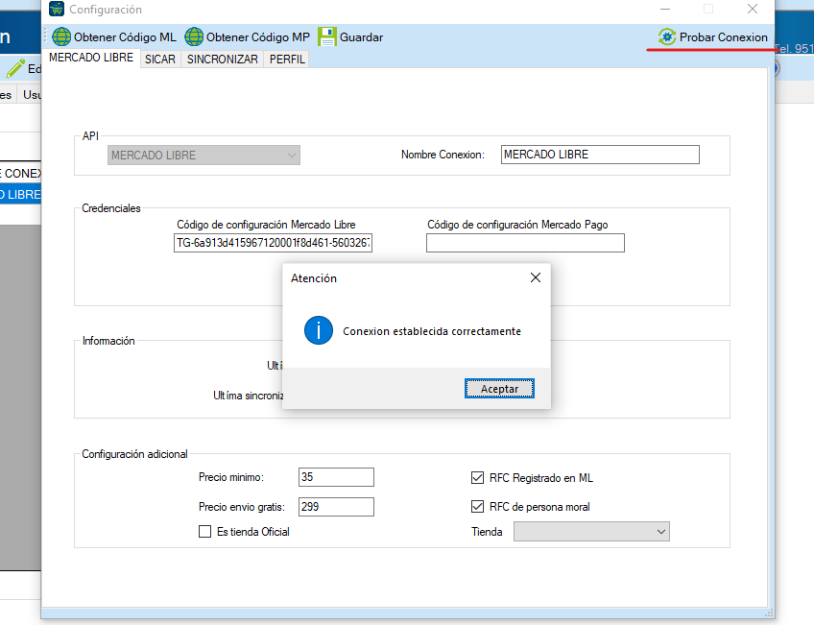Click the blue information icon in the dialog
The height and width of the screenshot is (625, 814).
[319, 330]
